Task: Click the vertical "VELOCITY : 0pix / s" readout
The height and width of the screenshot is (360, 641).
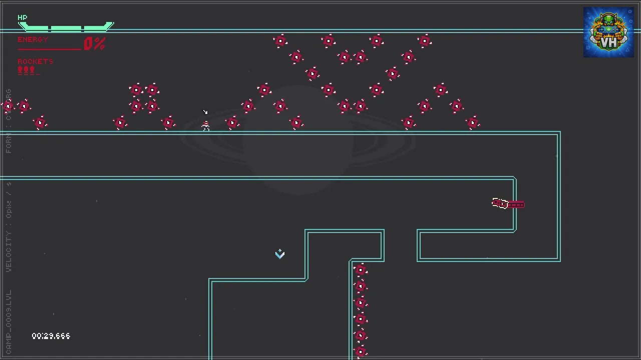Action: coord(9,227)
